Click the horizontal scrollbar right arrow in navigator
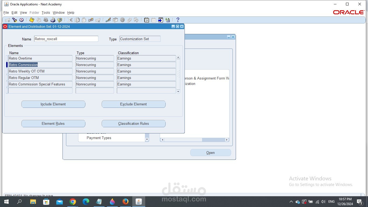This screenshot has height=207, width=368. tap(227, 140)
